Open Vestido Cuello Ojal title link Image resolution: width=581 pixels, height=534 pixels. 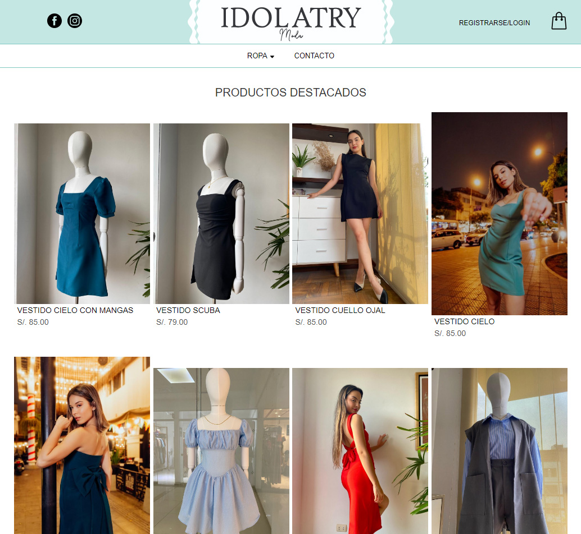[340, 310]
